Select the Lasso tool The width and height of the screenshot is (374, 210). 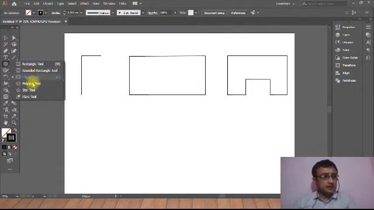coord(14,44)
